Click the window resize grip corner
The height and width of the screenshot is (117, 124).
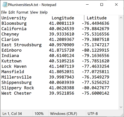pos(122,115)
